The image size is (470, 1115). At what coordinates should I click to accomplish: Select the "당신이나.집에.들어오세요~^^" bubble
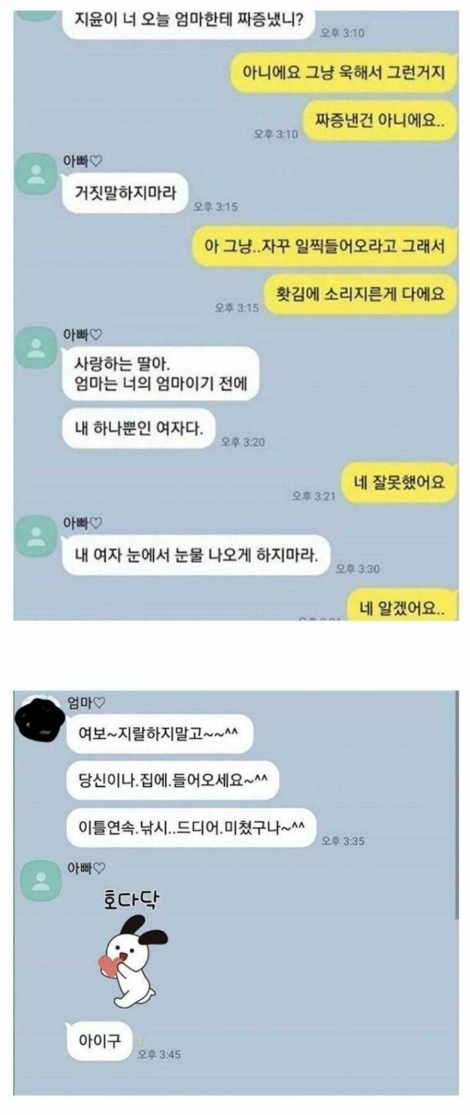pyautogui.click(x=173, y=780)
